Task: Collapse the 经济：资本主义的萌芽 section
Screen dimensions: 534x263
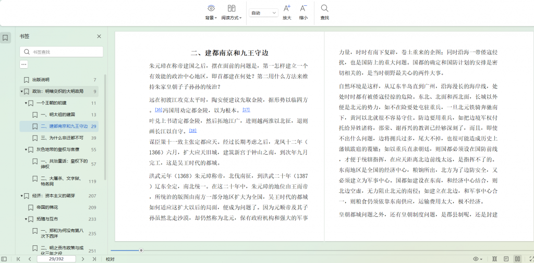Action: pos(22,196)
